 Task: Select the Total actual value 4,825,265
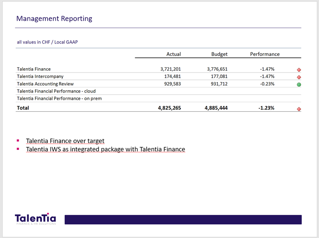tap(169, 108)
